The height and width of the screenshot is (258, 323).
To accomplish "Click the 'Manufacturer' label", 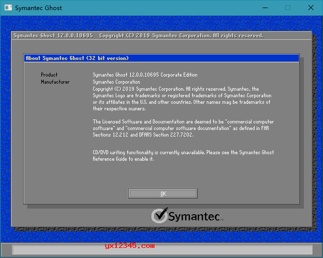I will coord(55,82).
